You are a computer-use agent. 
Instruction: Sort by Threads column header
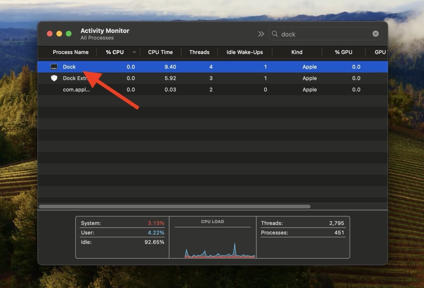[x=199, y=52]
